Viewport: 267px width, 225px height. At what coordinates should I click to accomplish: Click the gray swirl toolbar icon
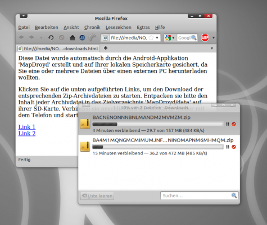click(92, 38)
